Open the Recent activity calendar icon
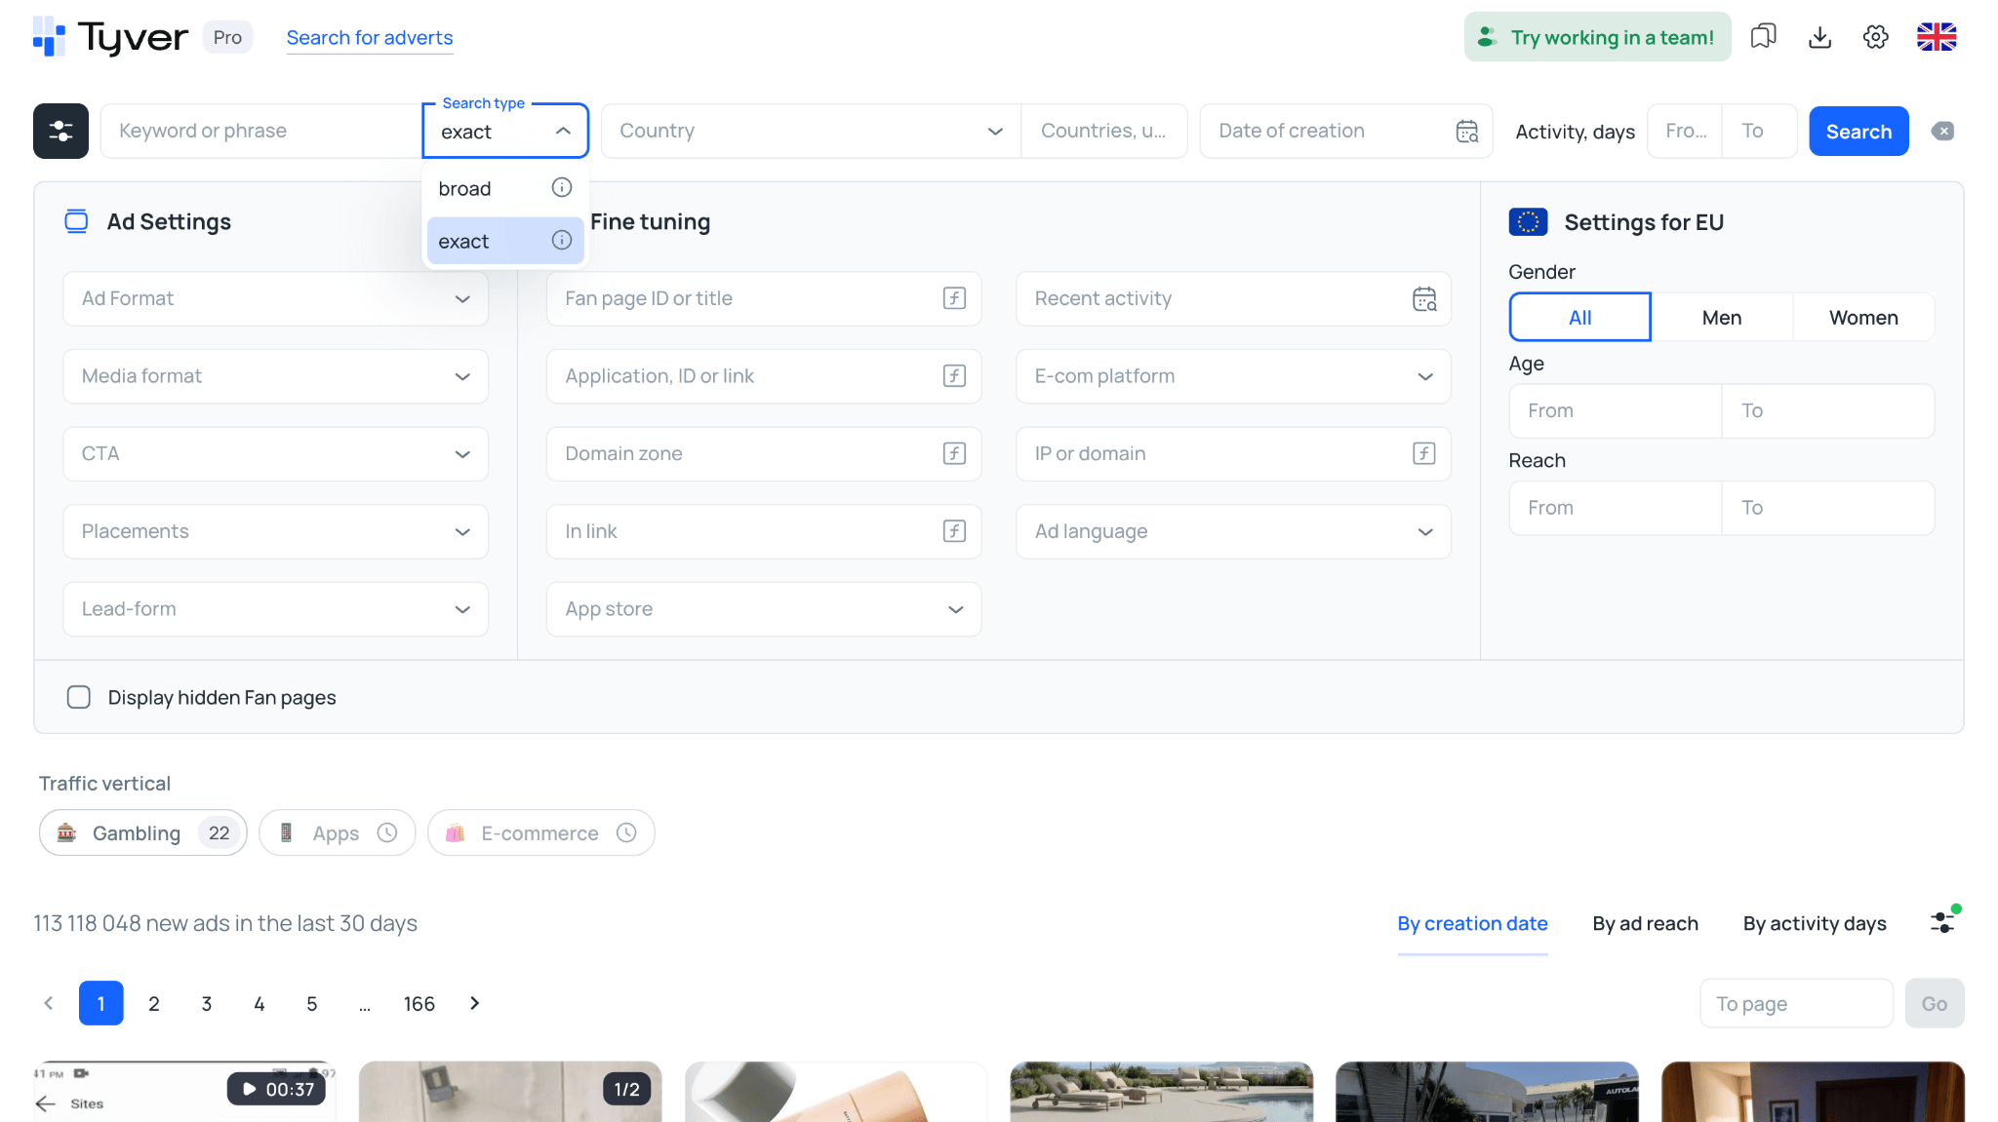Viewport: 1998px width, 1122px height. click(1424, 298)
